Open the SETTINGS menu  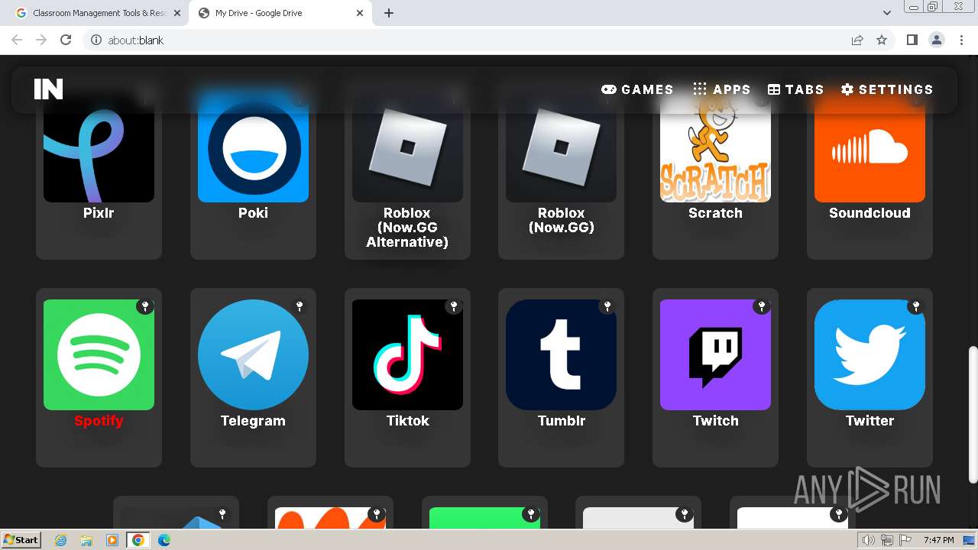[887, 89]
